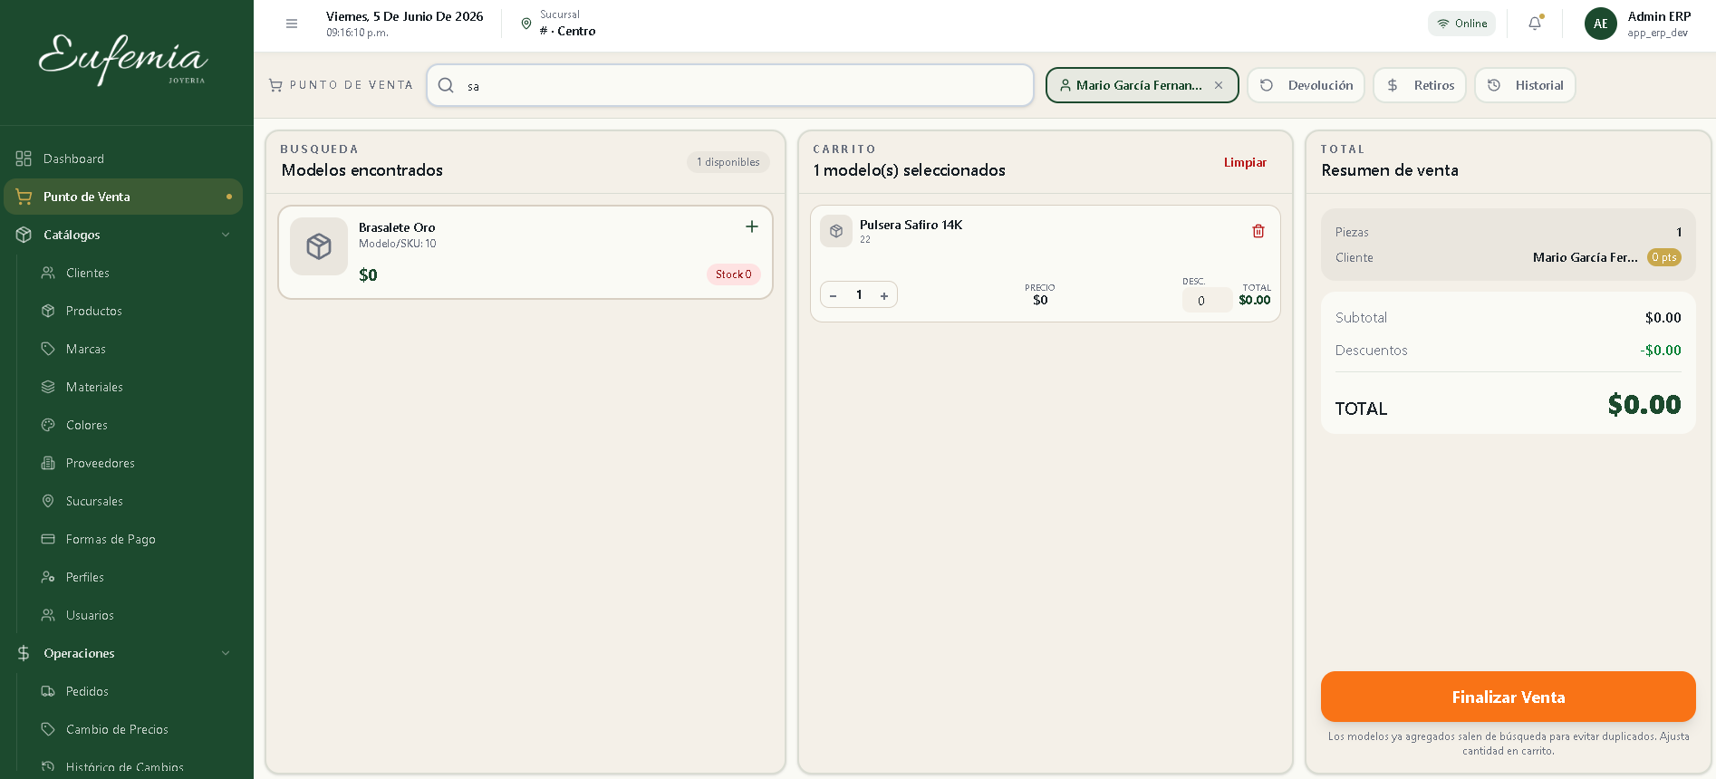Click Finalizar Venta button

(x=1508, y=697)
